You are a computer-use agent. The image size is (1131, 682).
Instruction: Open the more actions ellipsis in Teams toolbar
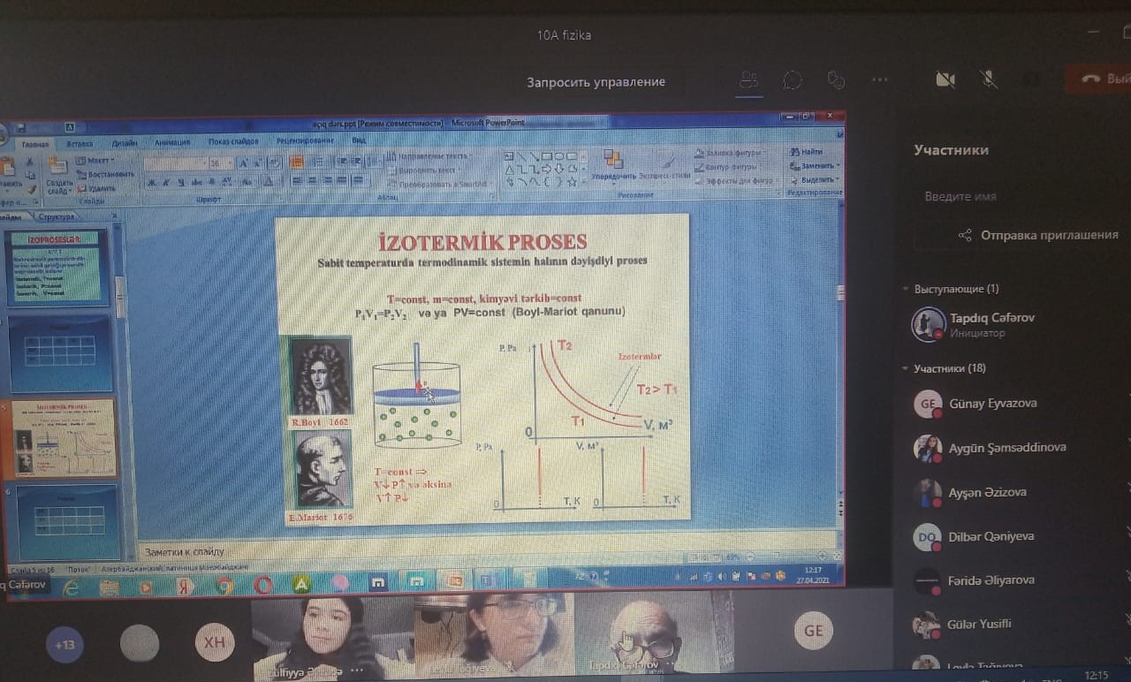[x=879, y=80]
